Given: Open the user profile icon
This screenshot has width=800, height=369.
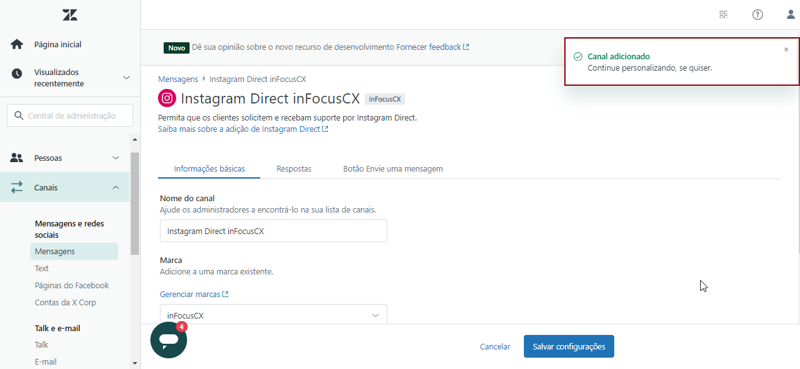Looking at the screenshot, I should click(790, 15).
